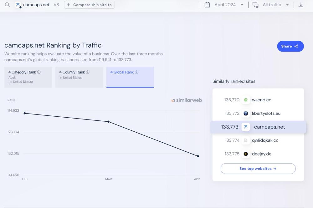
Task: Click See top websites link
Action: pyautogui.click(x=258, y=169)
